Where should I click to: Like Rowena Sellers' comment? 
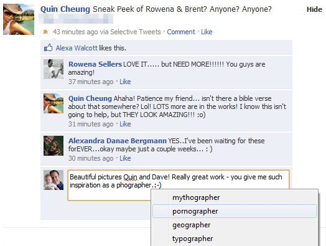125,82
